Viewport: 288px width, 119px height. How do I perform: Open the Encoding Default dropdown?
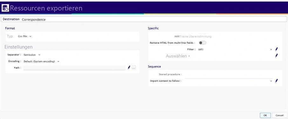pyautogui.click(x=42, y=62)
